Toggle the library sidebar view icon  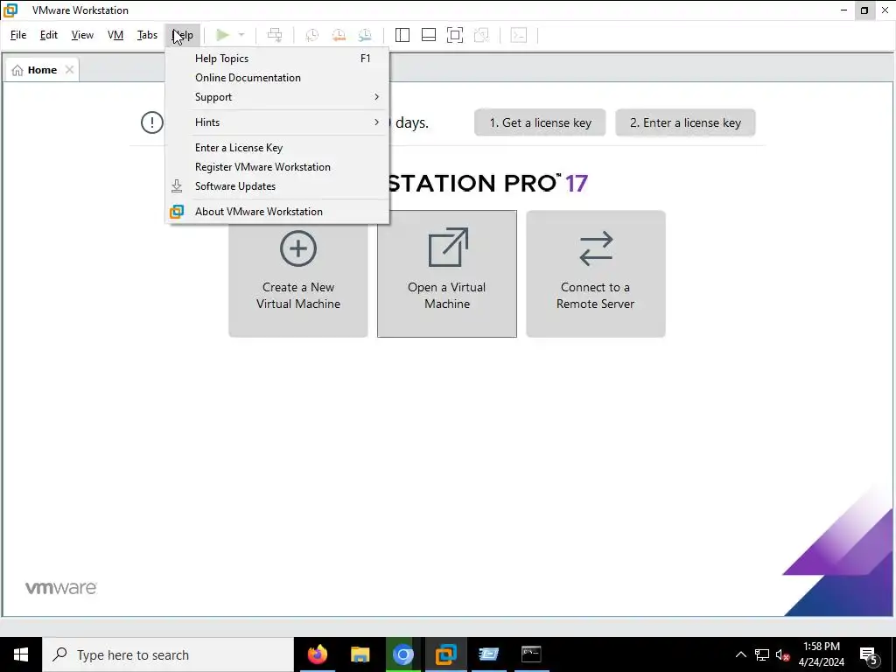pos(402,35)
